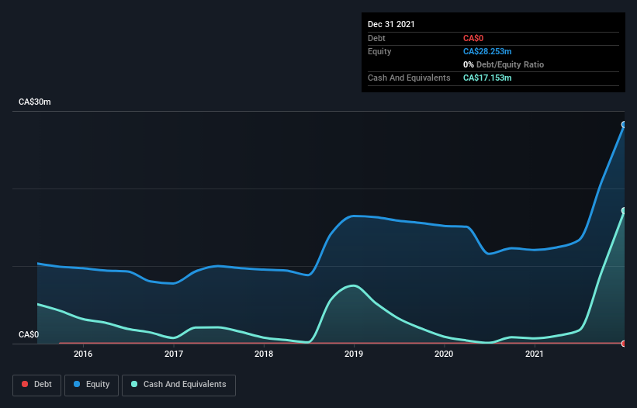
Task: Toggle the Debt series legend button
Action: (x=37, y=385)
